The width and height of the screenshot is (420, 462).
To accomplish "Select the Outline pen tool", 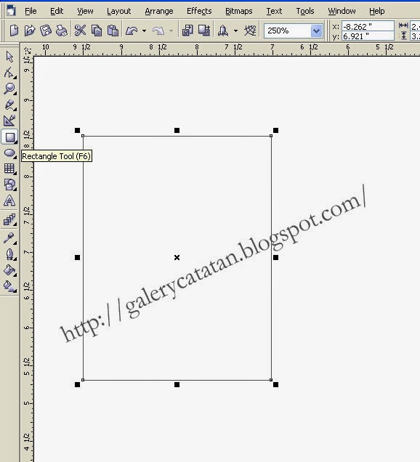I will coord(9,254).
